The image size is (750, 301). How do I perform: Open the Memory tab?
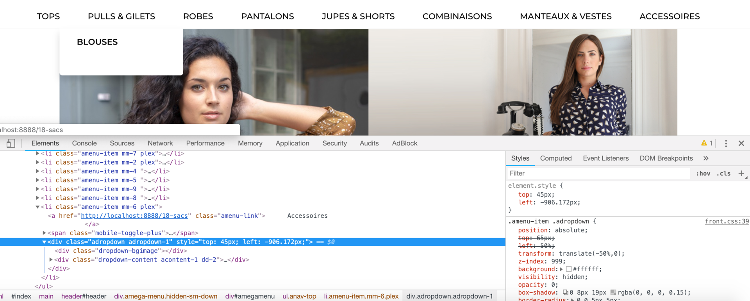point(250,143)
